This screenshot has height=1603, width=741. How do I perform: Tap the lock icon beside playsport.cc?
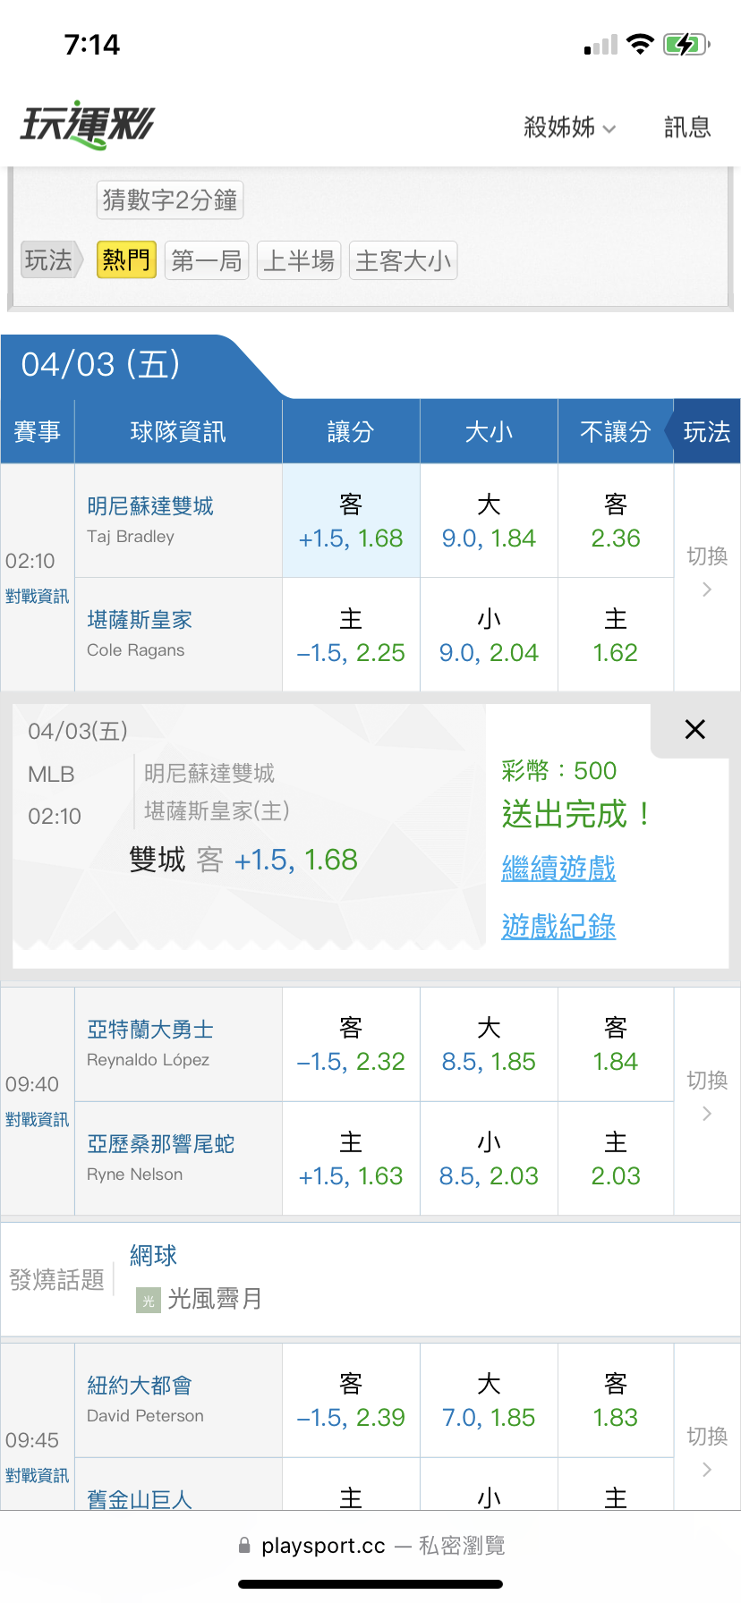[244, 1545]
